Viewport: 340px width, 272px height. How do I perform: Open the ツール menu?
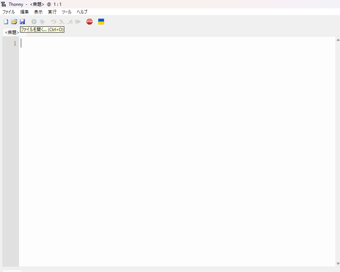point(66,12)
